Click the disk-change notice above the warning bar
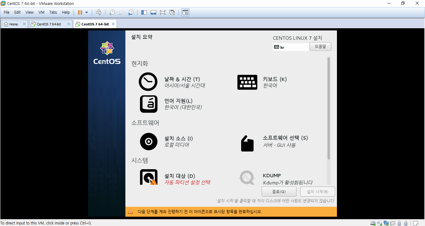Image resolution: width=425 pixels, height=226 pixels. coord(275,201)
